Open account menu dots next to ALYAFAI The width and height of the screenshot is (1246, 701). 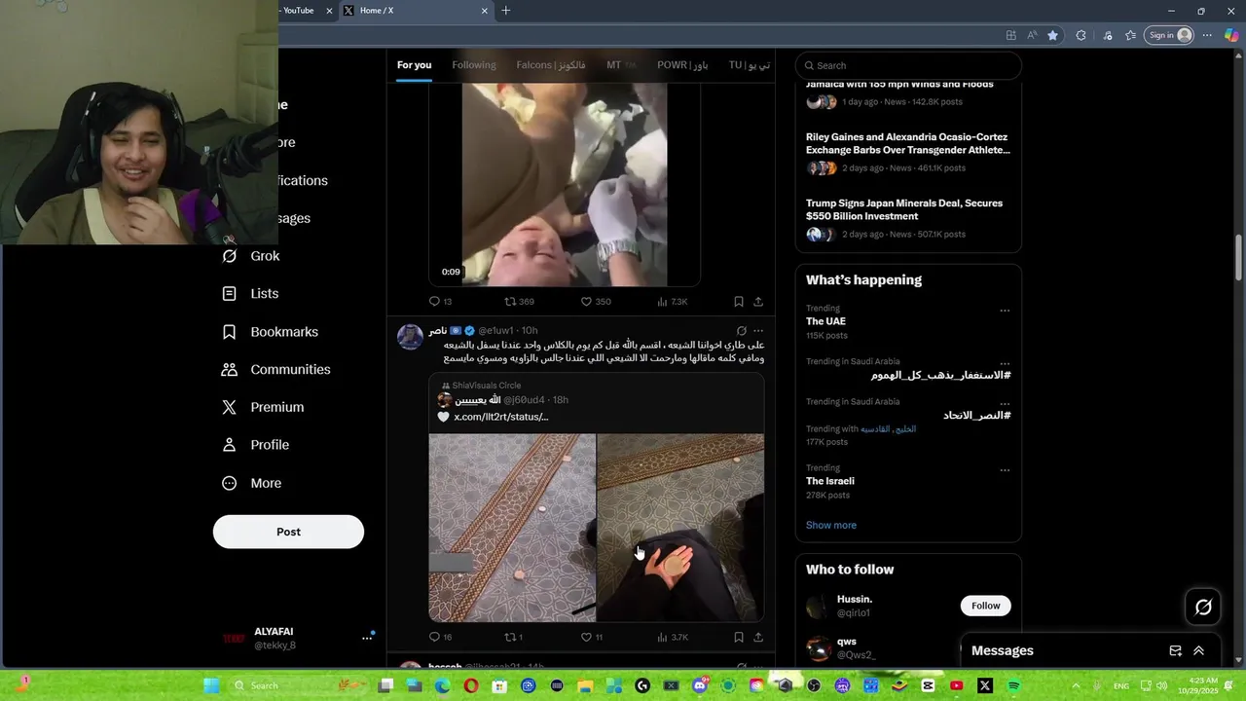[x=367, y=638]
